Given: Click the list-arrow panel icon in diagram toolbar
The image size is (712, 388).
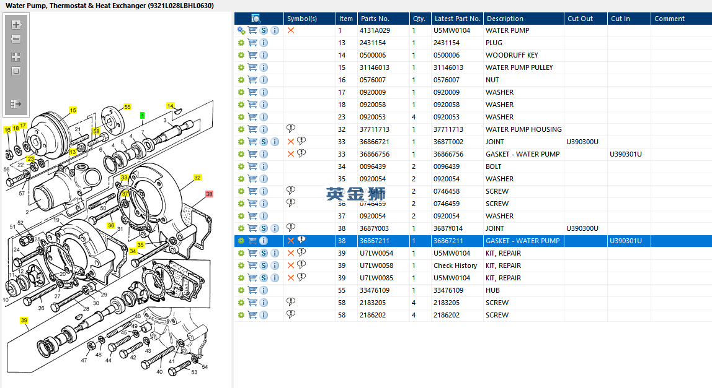Looking at the screenshot, I should pos(16,104).
